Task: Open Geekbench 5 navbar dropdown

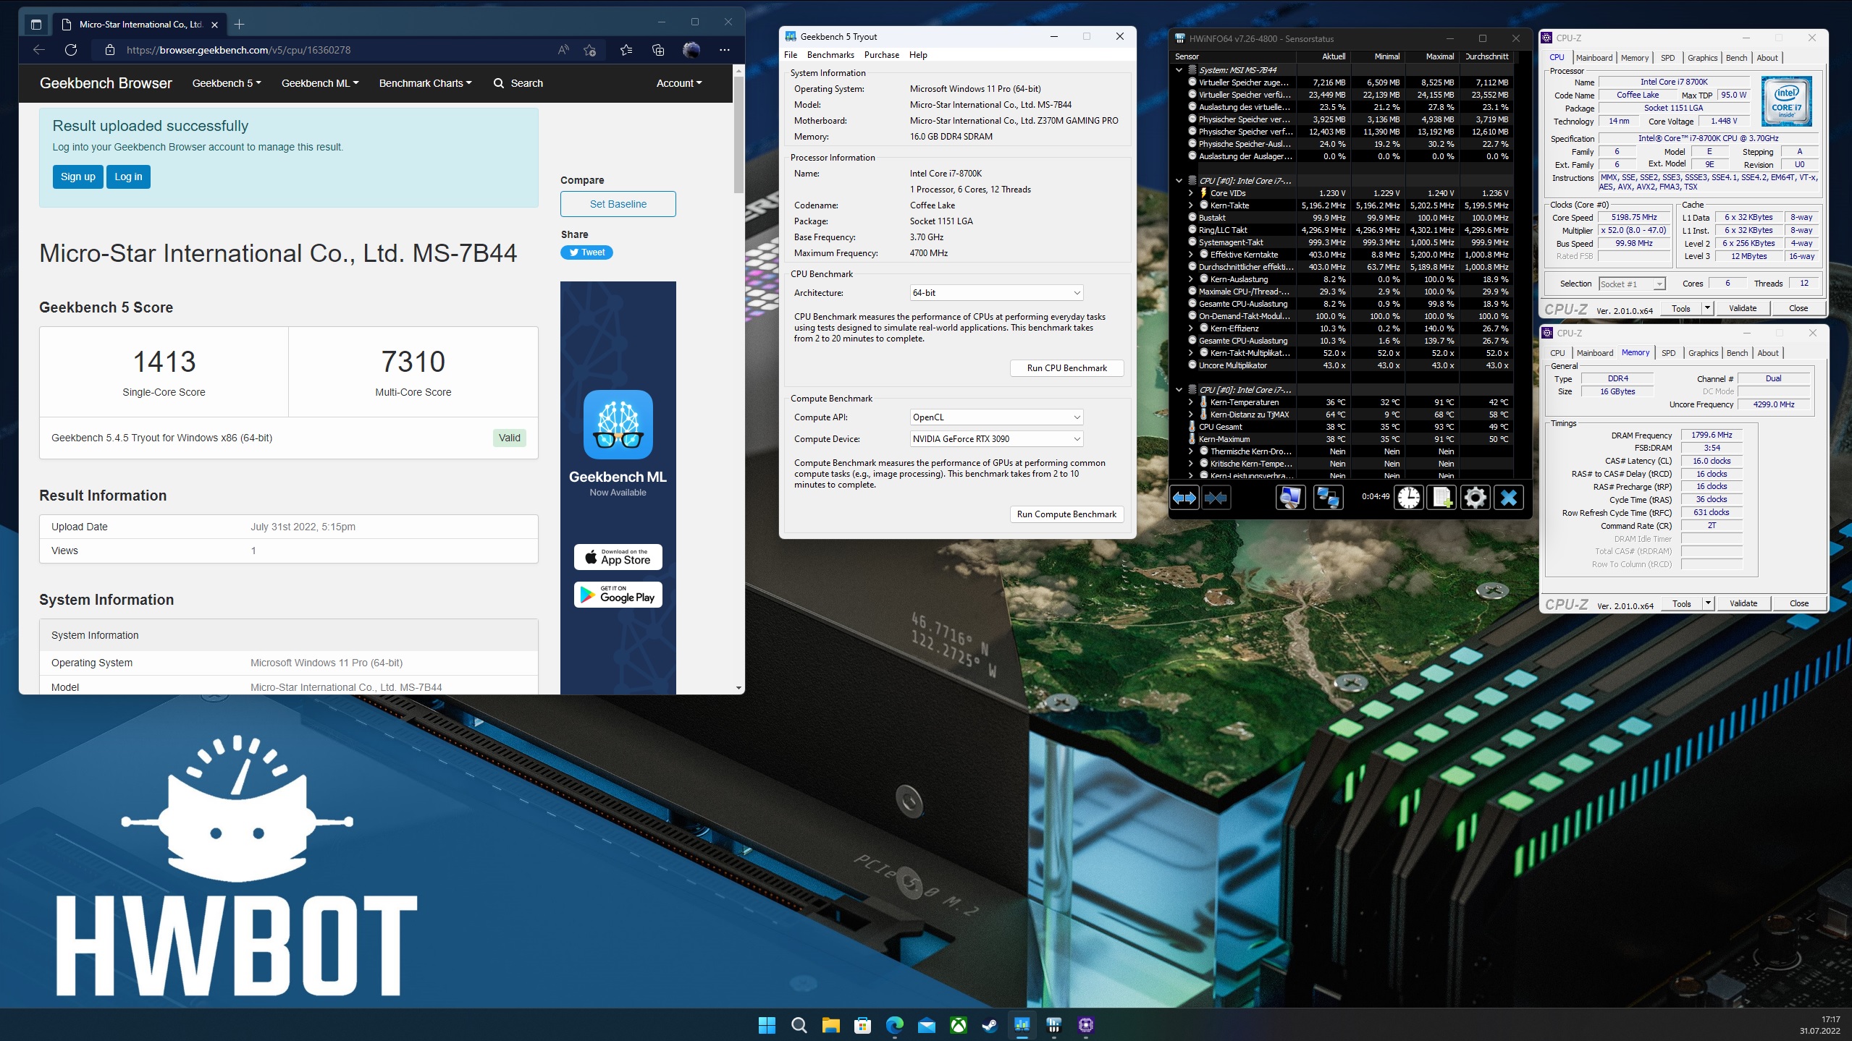Action: point(227,83)
